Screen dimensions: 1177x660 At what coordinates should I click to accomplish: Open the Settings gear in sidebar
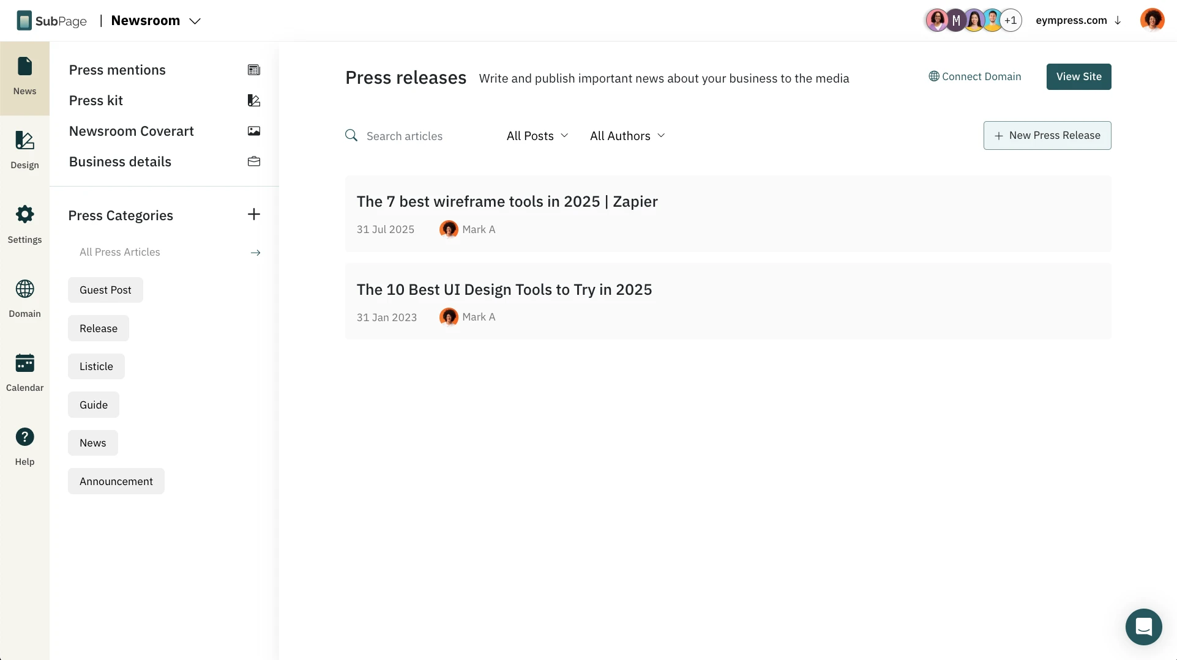(24, 224)
